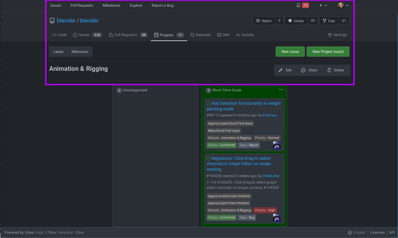Edit the Animation & Rigging project

(285, 70)
